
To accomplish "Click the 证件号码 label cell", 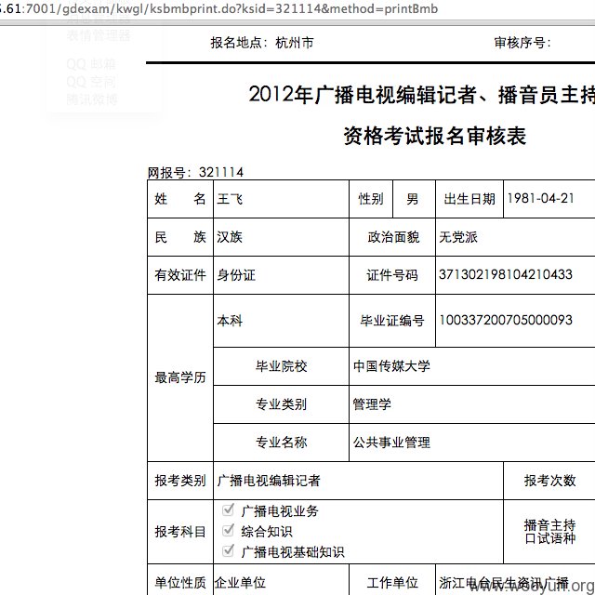I will (x=392, y=275).
